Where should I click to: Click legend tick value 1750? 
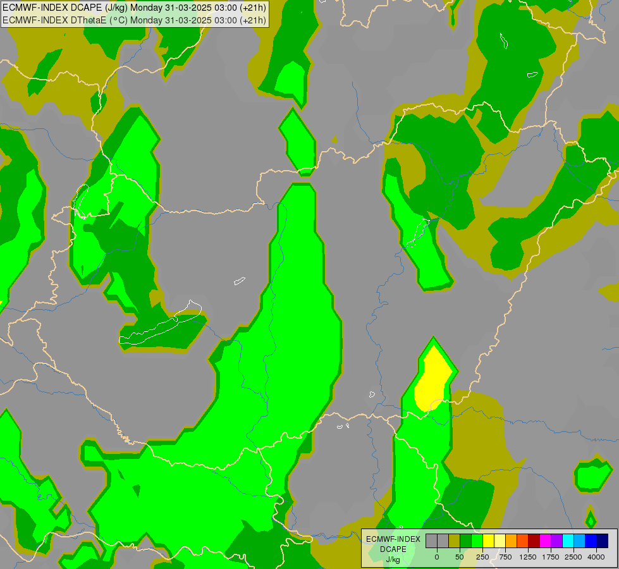pyautogui.click(x=551, y=557)
